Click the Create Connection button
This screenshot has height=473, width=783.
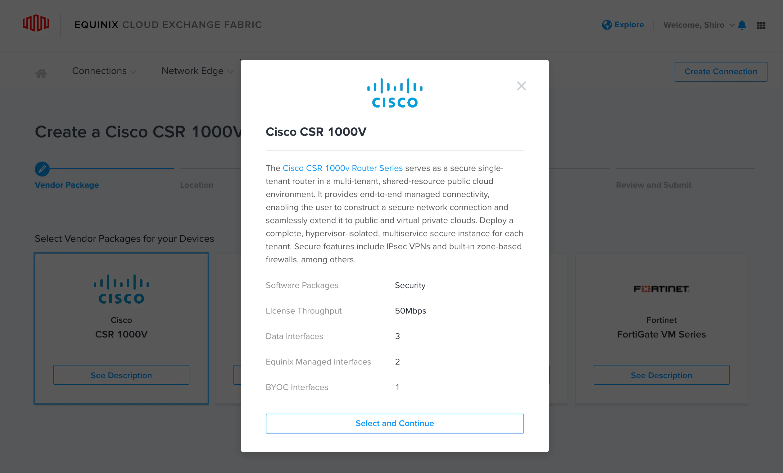tap(721, 71)
